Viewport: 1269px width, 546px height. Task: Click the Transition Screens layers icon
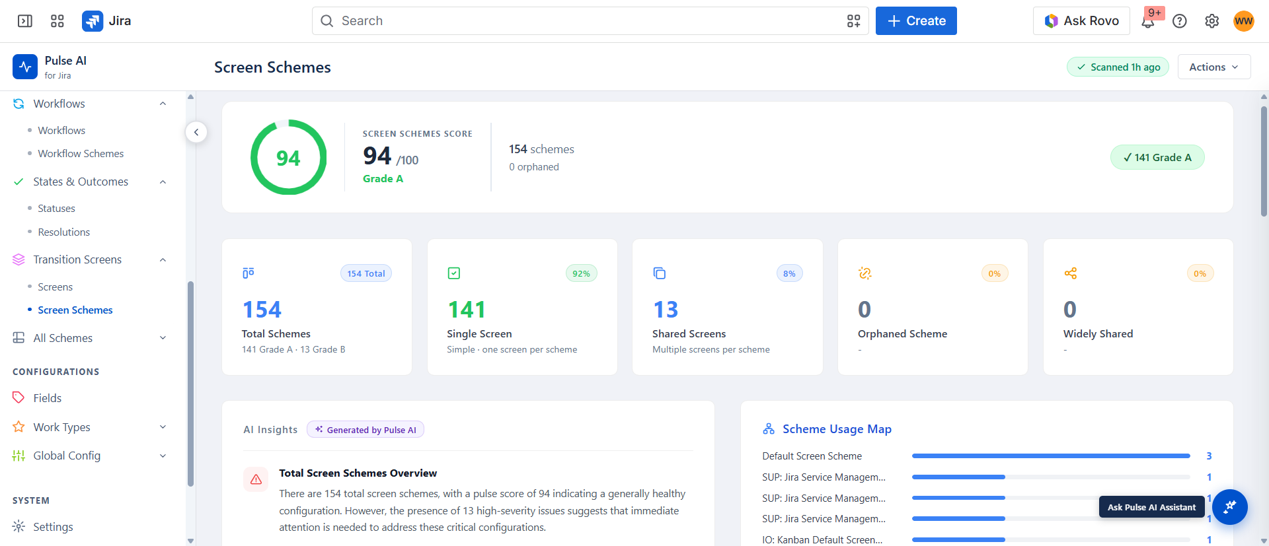pos(19,259)
